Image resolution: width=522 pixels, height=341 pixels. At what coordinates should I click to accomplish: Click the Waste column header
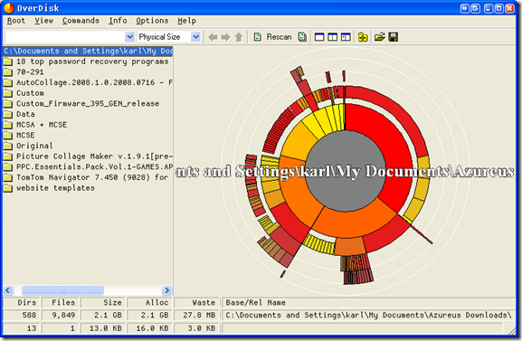click(x=196, y=302)
